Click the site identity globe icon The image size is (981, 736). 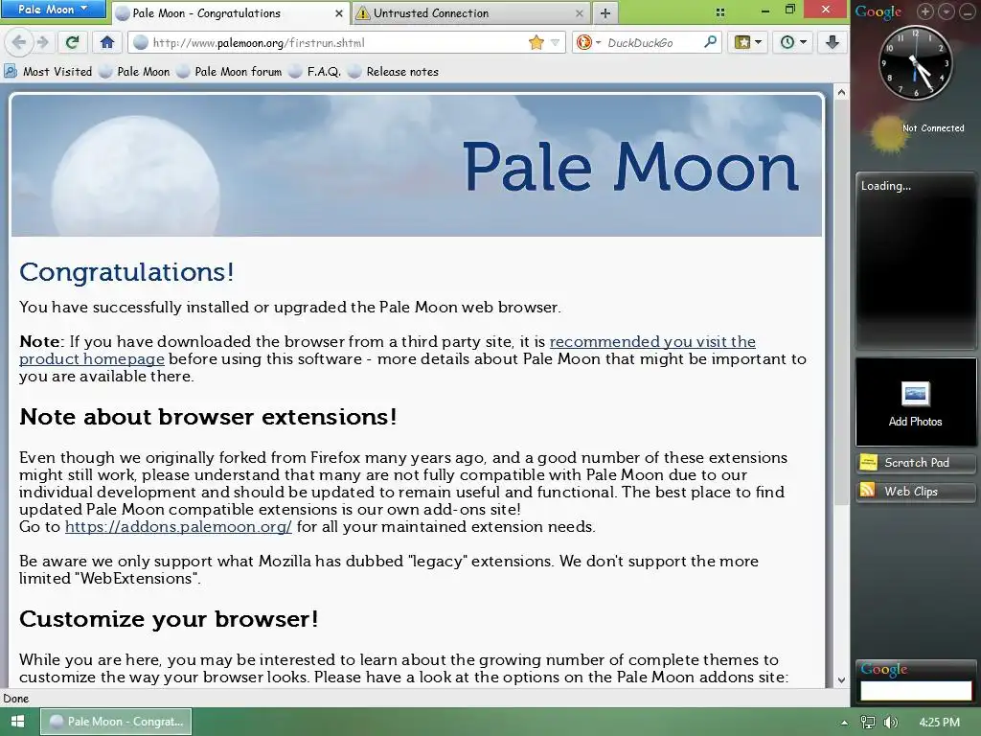tap(141, 42)
